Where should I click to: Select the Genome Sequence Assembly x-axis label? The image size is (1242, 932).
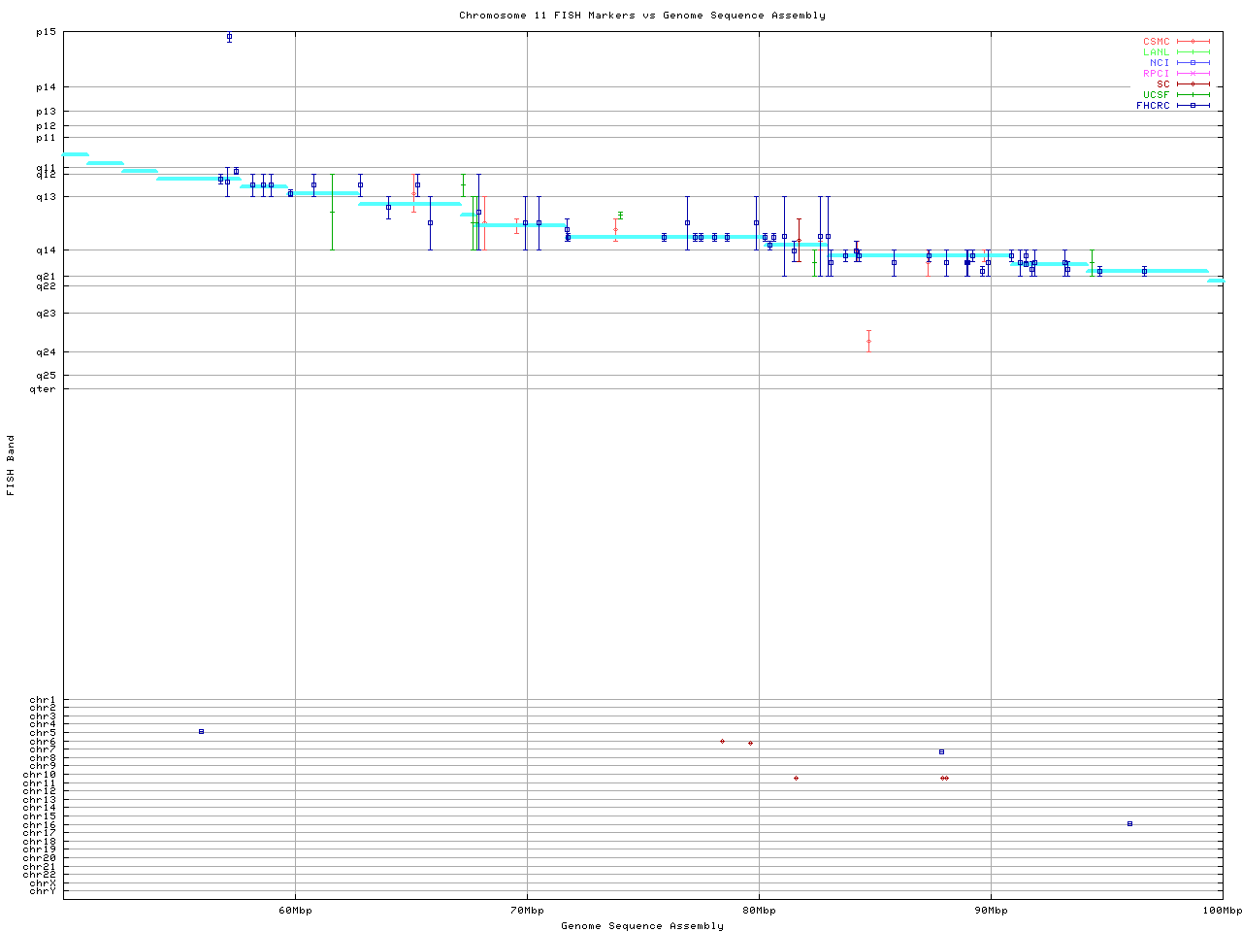coord(642,926)
